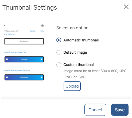The image size is (132, 118).
Task: Click the Refresh link in preview
Action: [33, 31]
